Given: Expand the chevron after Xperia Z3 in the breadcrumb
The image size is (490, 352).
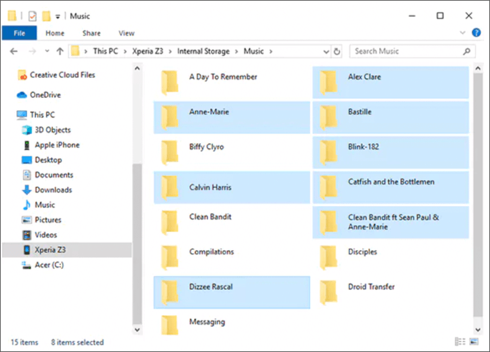Looking at the screenshot, I should [170, 51].
